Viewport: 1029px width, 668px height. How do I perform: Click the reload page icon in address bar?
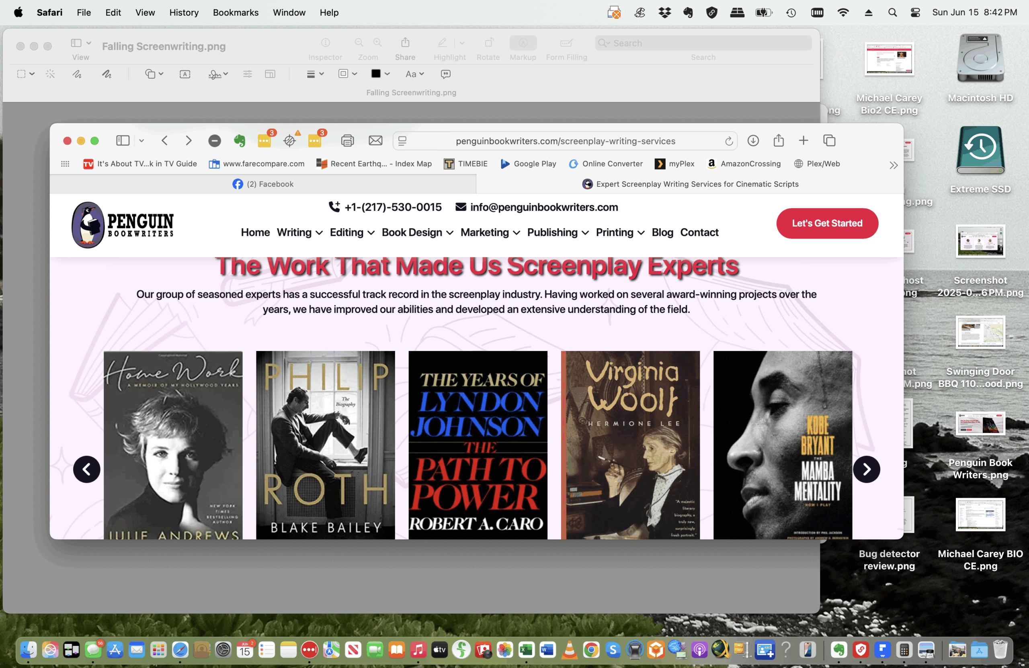[x=729, y=141]
